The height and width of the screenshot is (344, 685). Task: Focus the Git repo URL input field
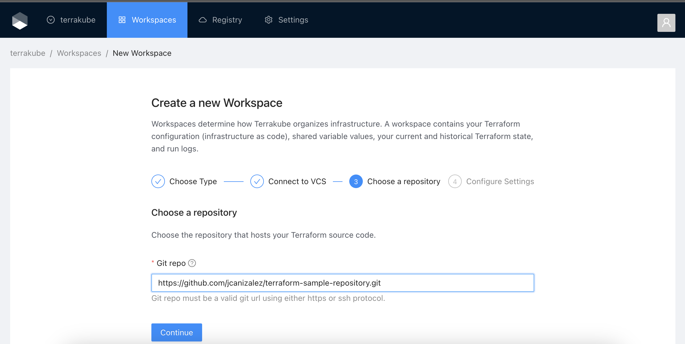click(x=342, y=283)
